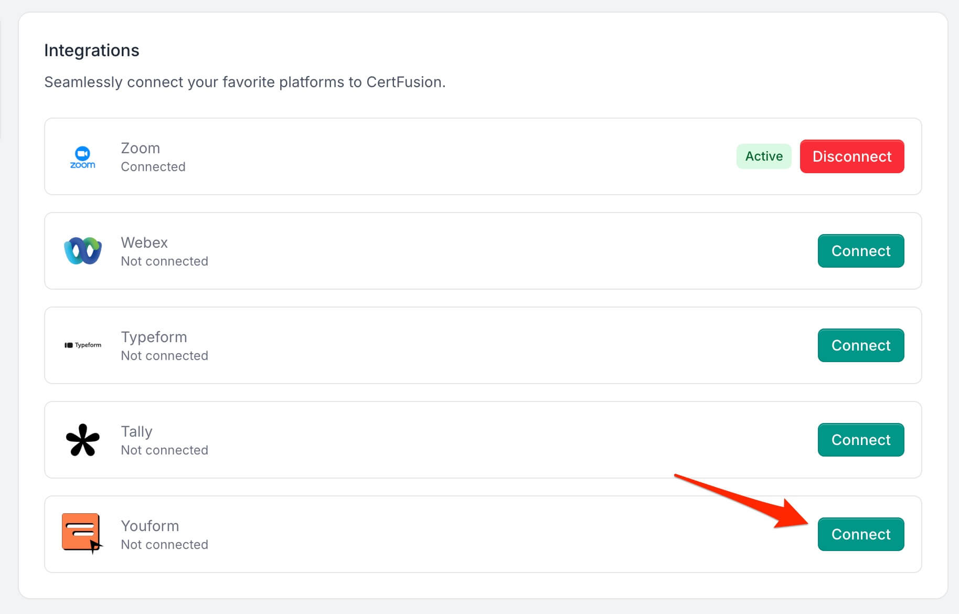
Task: Click Zoom's Connected status text
Action: coord(153,167)
